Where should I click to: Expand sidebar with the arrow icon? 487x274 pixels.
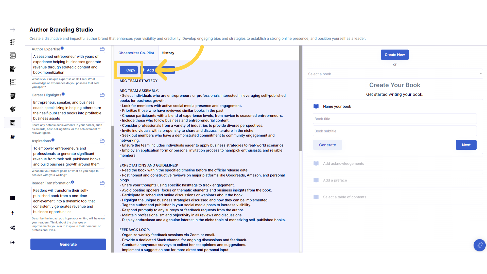(x=12, y=30)
